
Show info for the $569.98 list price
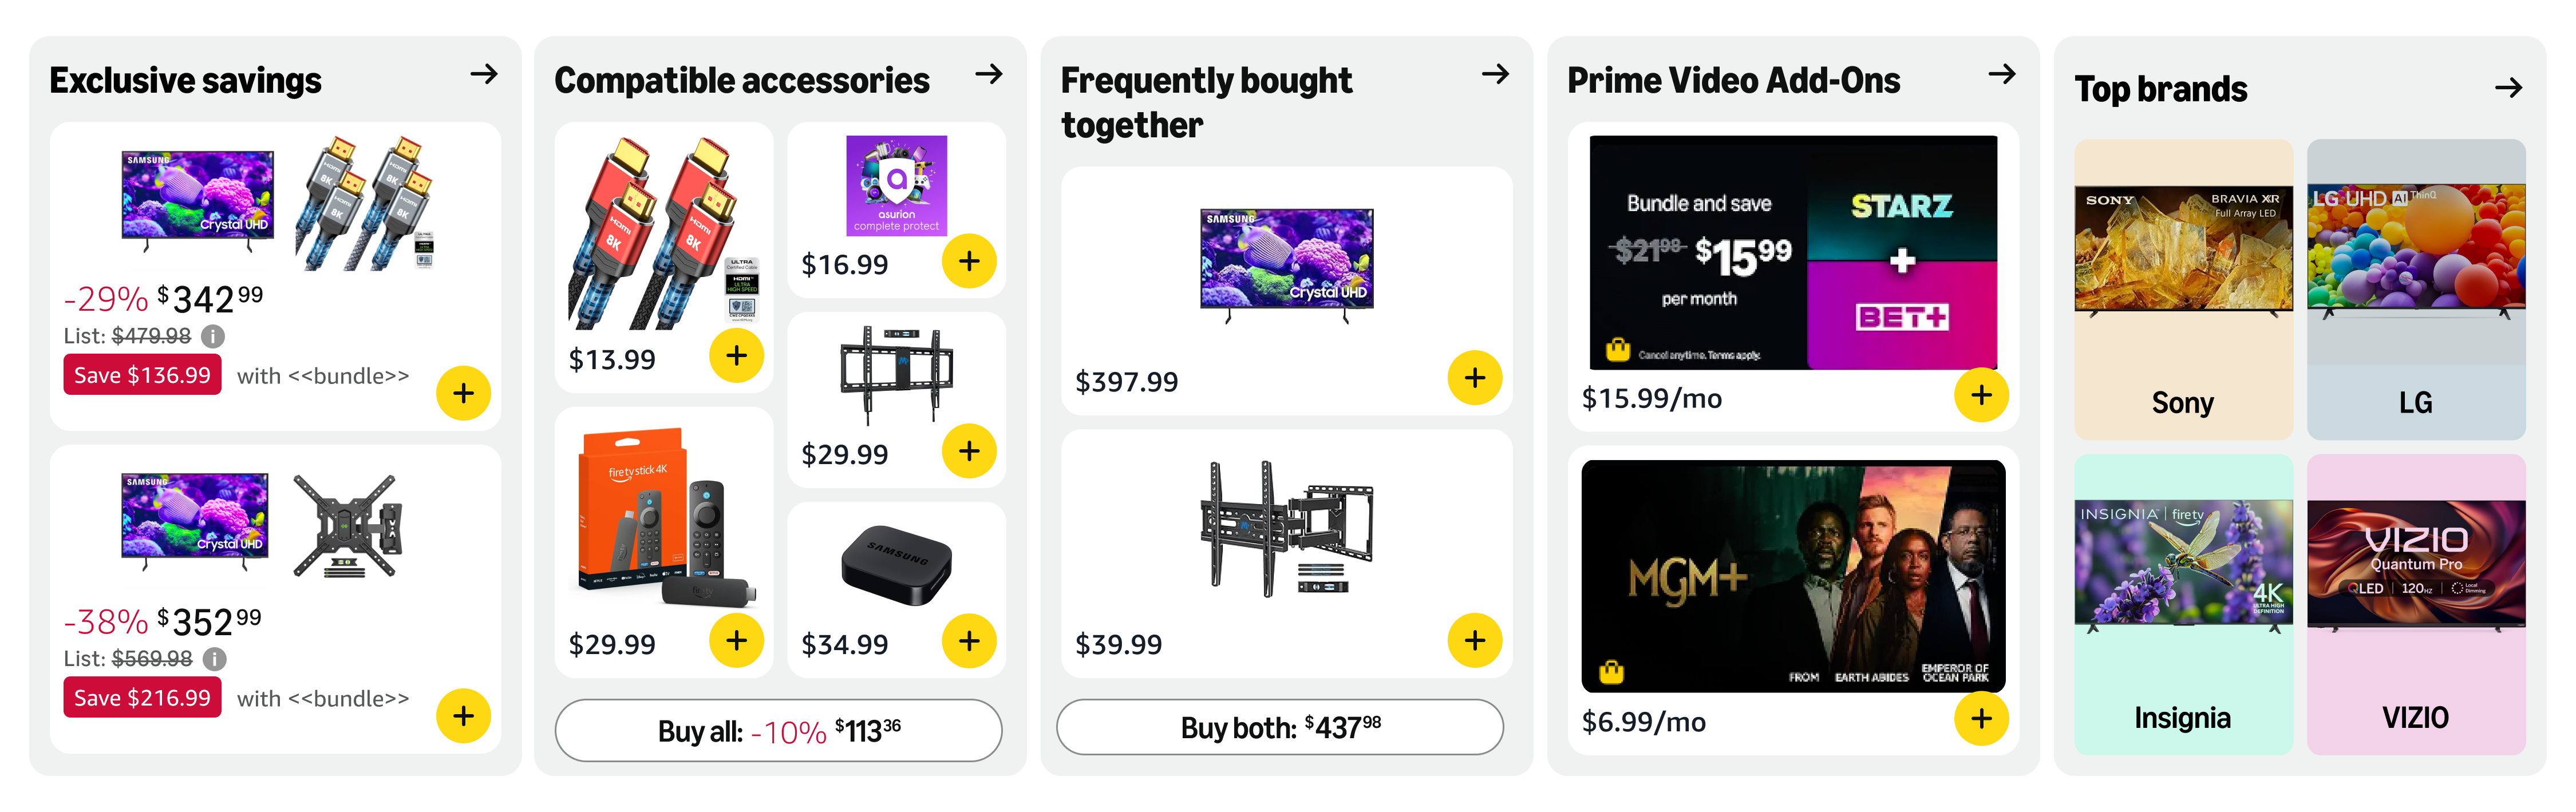[x=215, y=659]
